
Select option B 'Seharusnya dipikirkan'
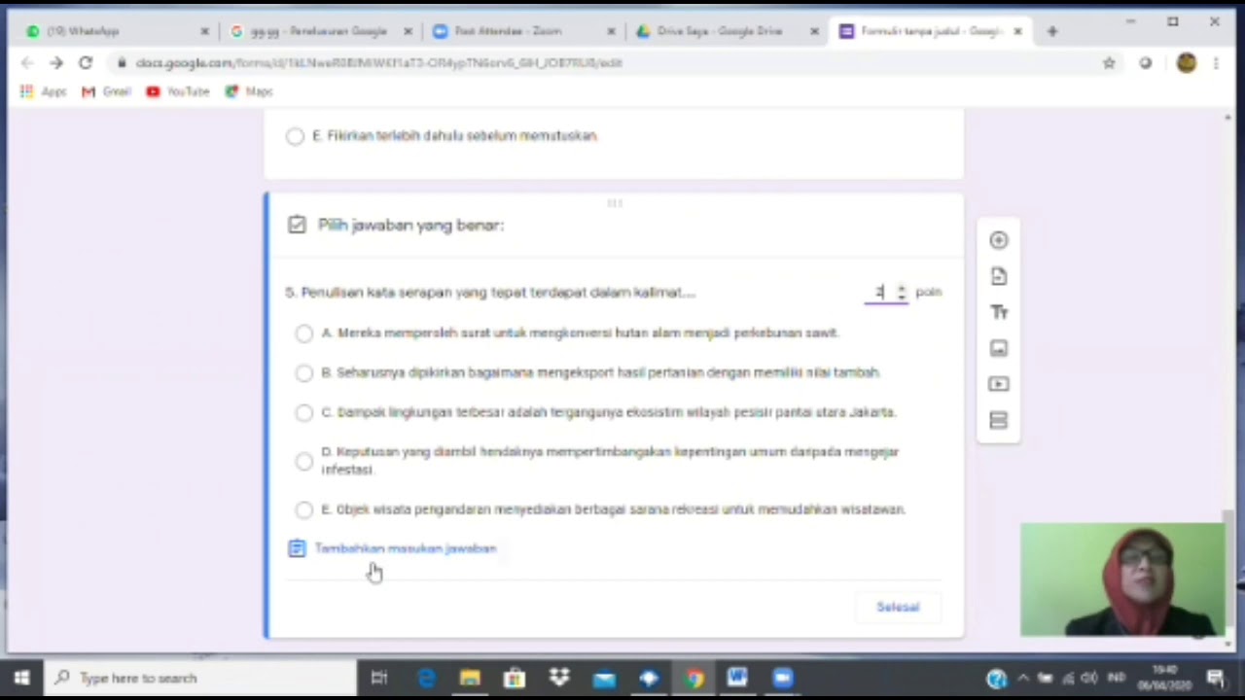[304, 372]
